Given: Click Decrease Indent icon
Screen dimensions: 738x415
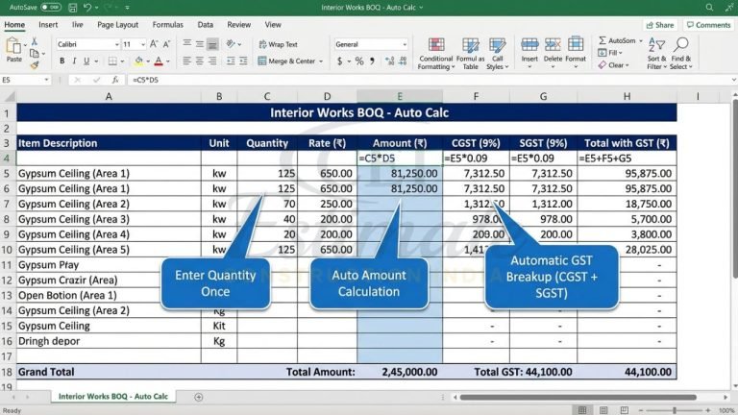Looking at the screenshot, I should (231, 61).
